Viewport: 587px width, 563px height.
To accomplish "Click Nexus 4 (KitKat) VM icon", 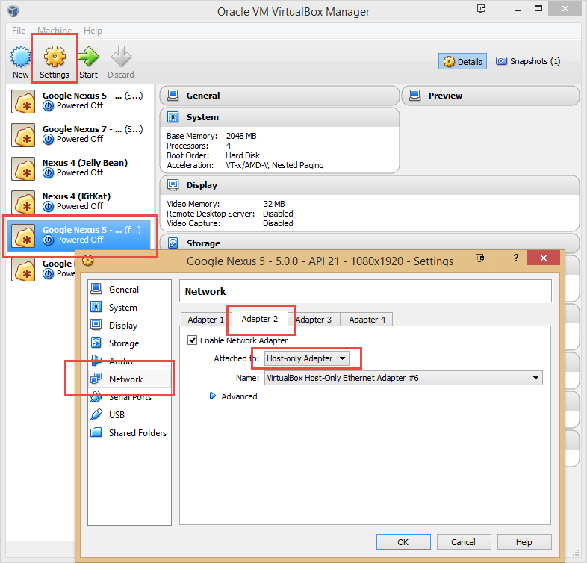I will pos(23,202).
